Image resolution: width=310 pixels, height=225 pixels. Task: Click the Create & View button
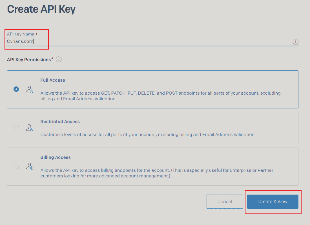click(x=273, y=201)
